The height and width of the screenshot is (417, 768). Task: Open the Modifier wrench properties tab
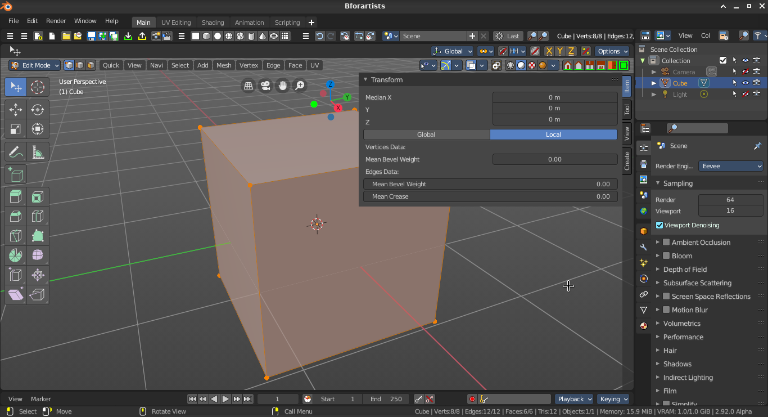(x=644, y=247)
